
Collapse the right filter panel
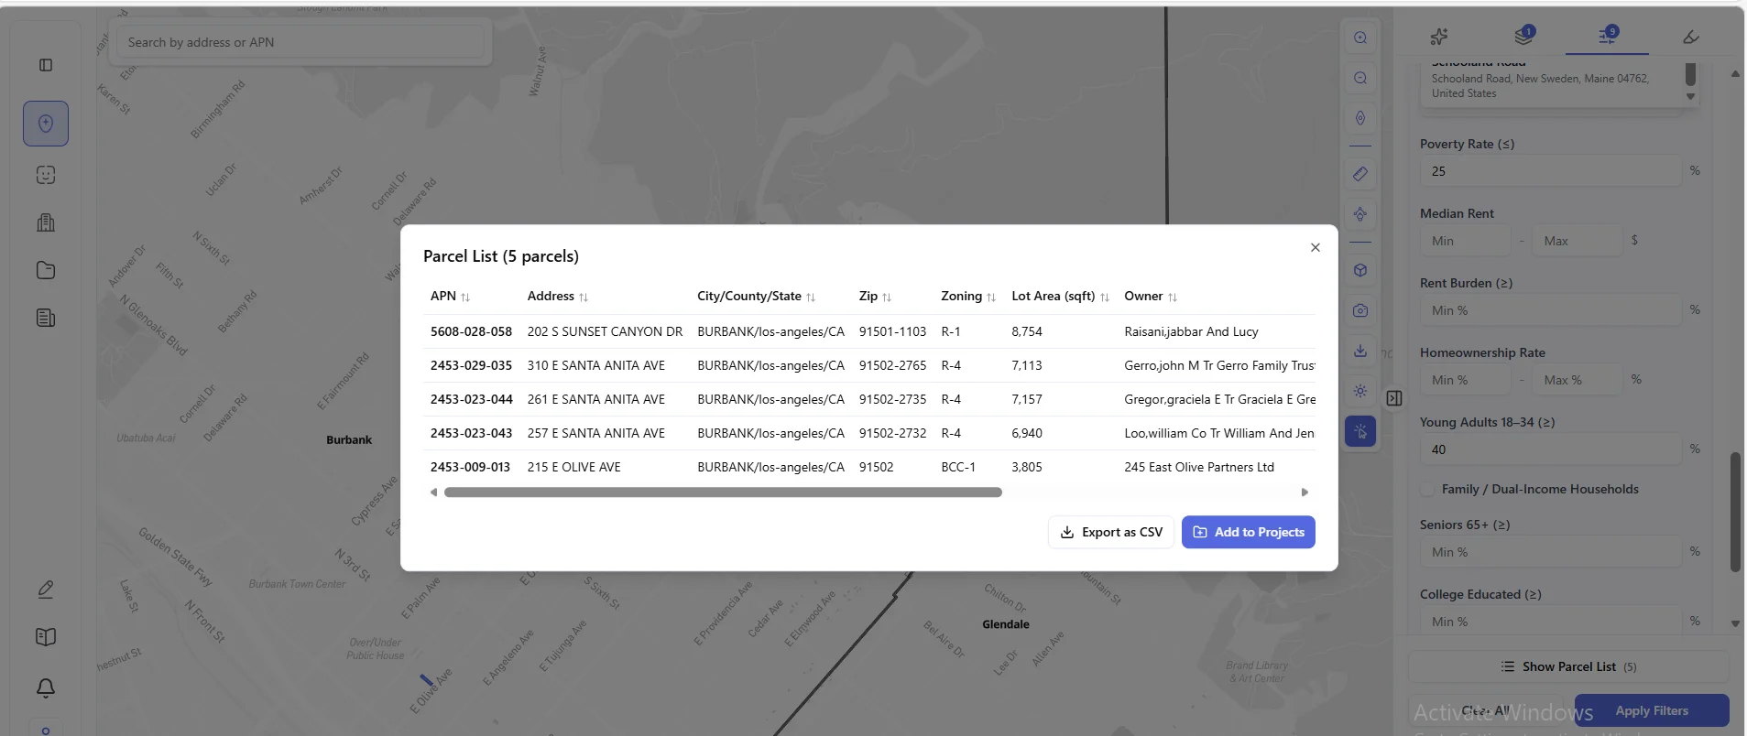click(x=1394, y=398)
